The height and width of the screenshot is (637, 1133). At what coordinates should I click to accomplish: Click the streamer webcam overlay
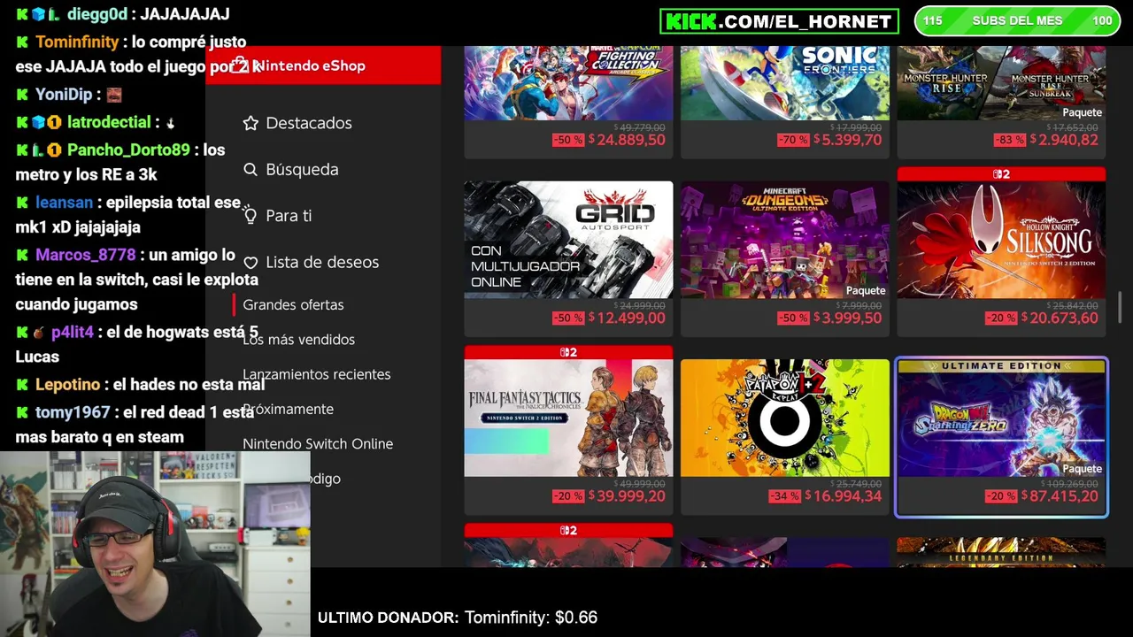coord(155,544)
